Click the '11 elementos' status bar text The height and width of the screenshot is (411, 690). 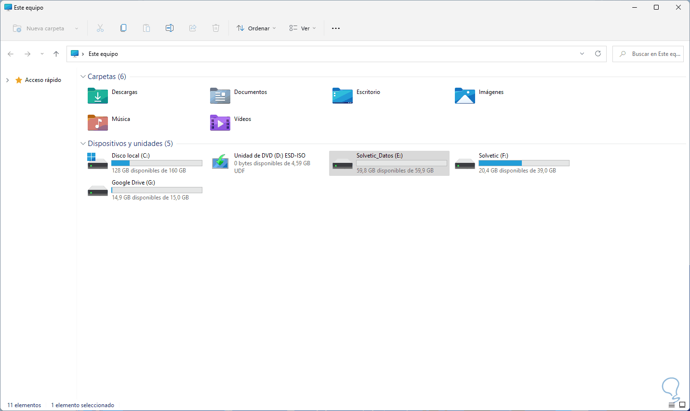pyautogui.click(x=24, y=405)
